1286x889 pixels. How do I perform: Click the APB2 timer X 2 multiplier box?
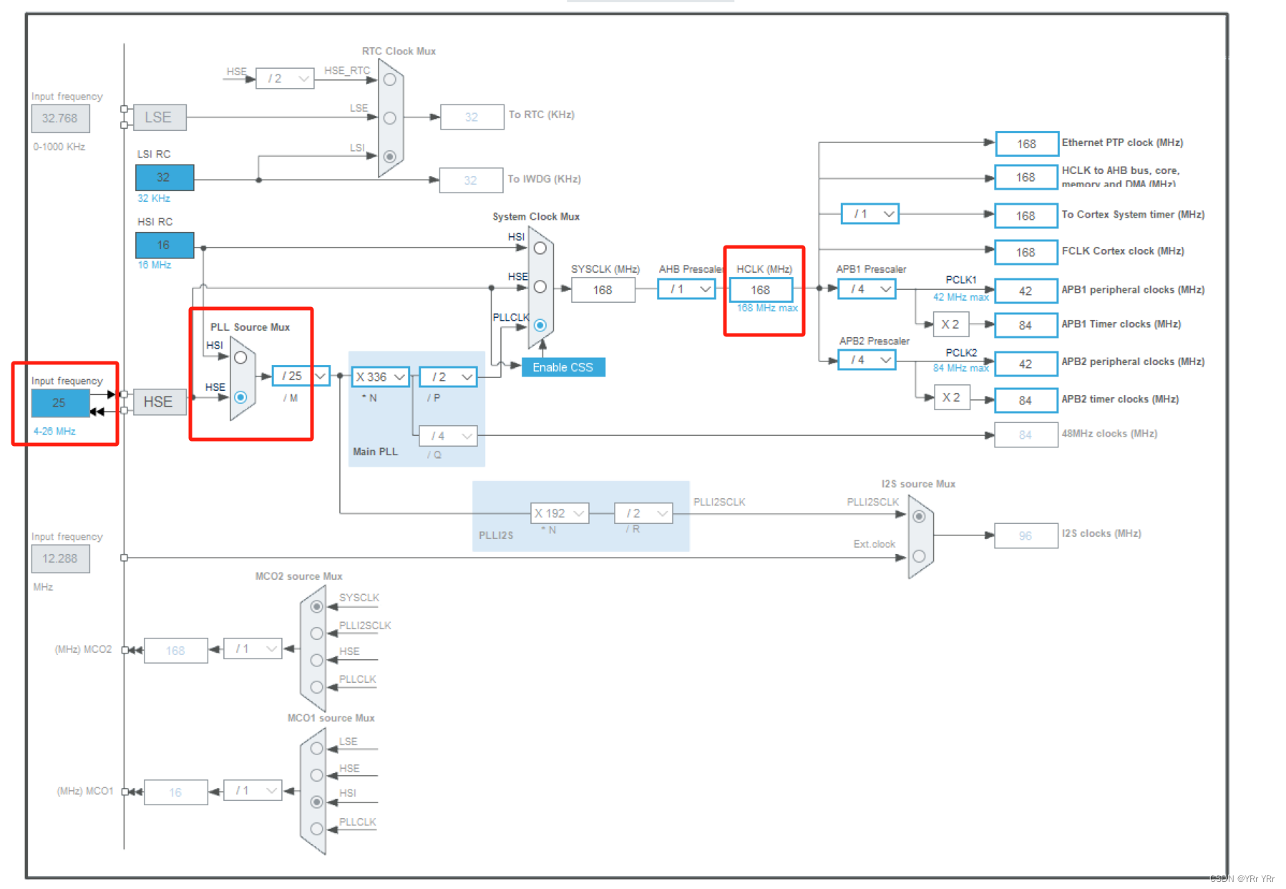952,397
